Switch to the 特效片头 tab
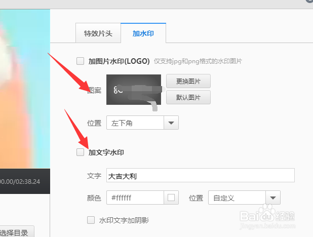The width and height of the screenshot is (313, 237). click(x=98, y=33)
